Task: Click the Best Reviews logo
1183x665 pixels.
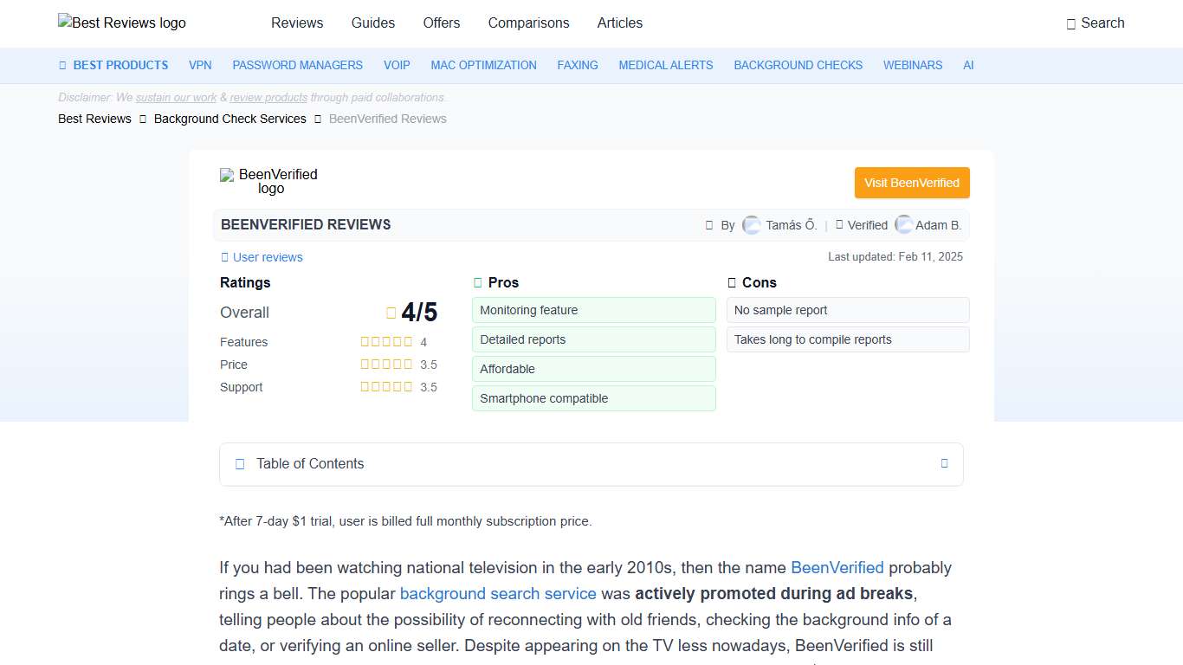Action: click(121, 23)
